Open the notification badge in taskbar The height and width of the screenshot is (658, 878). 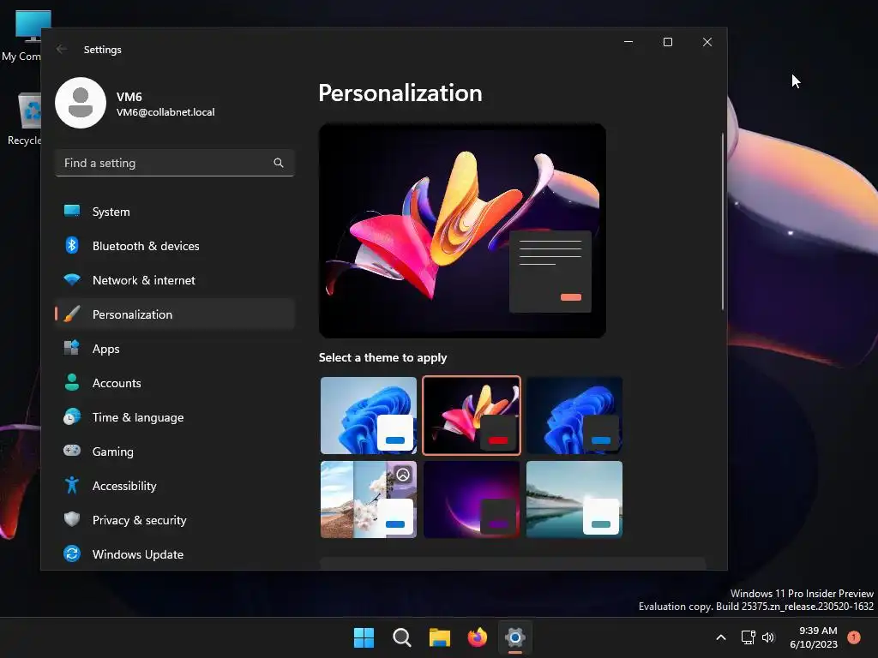854,637
